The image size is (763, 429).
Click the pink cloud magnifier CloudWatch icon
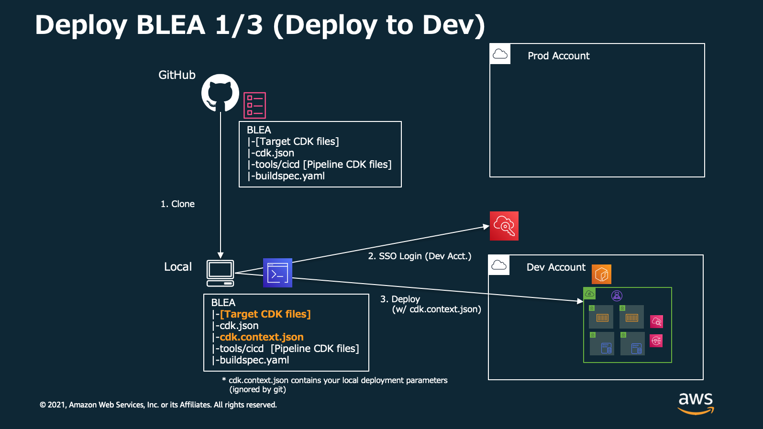coord(656,321)
